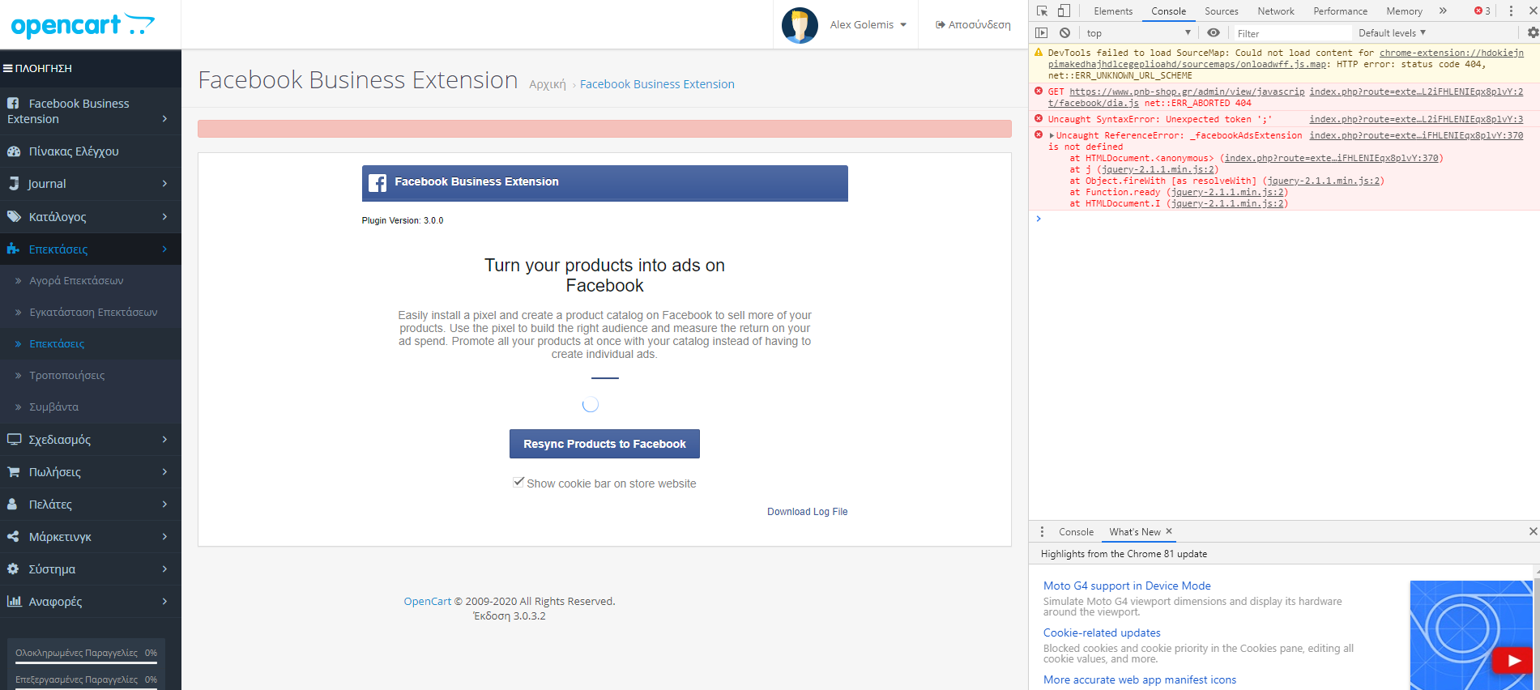Open Αγορά Επεκτάσεων submenu item

[76, 280]
